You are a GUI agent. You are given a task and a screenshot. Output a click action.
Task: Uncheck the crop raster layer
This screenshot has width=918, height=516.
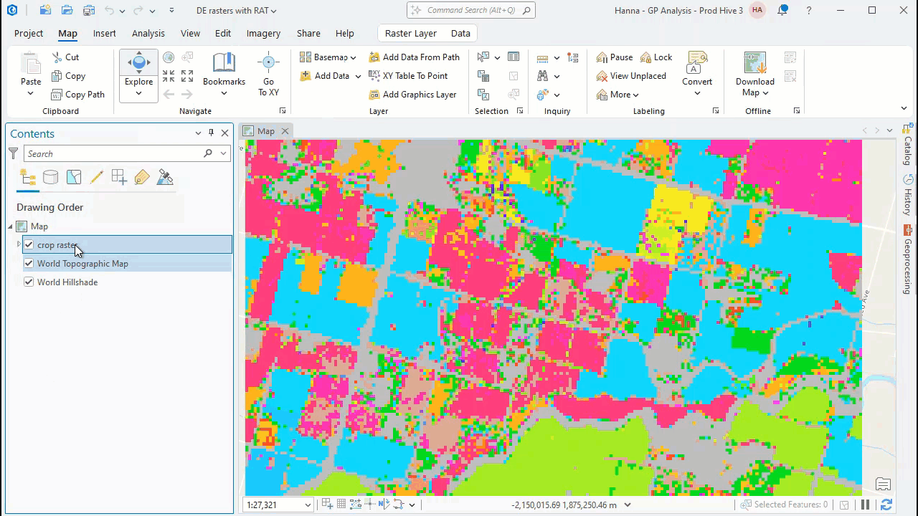[29, 244]
